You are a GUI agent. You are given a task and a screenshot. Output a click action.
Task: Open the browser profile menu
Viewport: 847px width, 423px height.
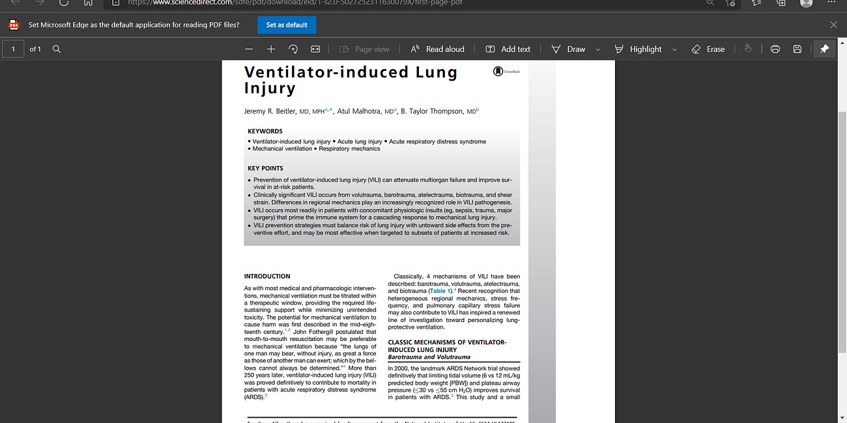pos(808,5)
